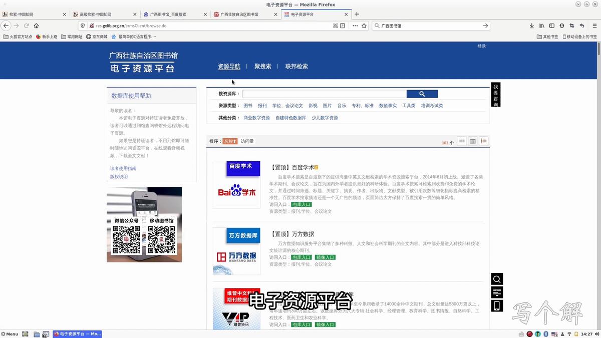This screenshot has width=601, height=338.
Task: Switch to simple list view layout
Action: [x=461, y=141]
